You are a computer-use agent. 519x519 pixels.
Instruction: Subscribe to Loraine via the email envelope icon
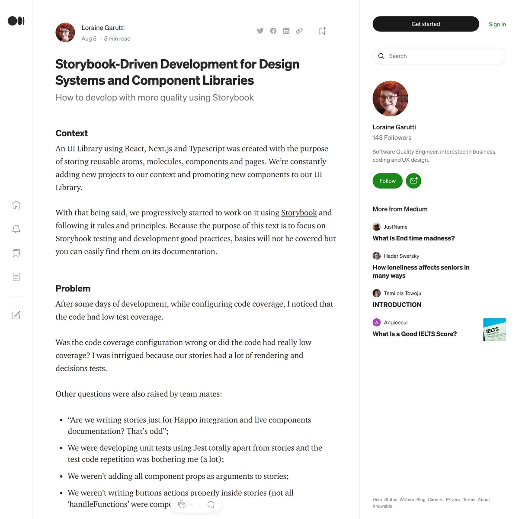(x=413, y=181)
